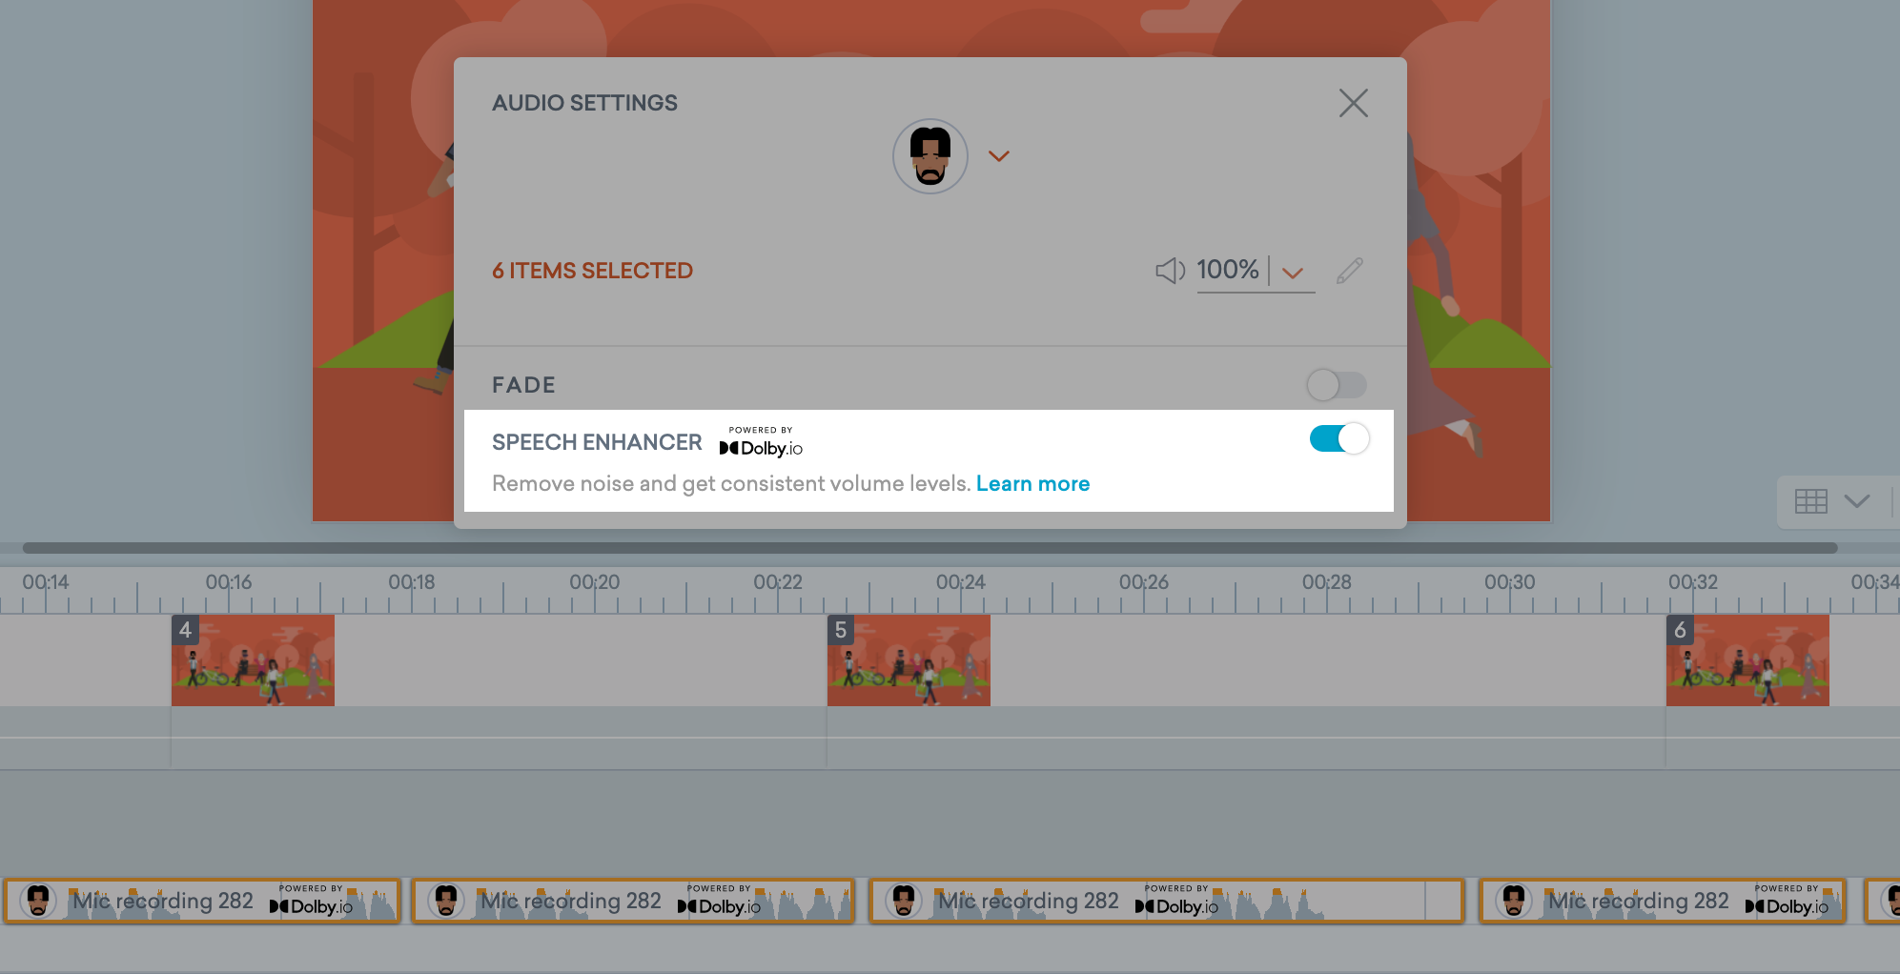Image resolution: width=1900 pixels, height=974 pixels.
Task: Close the Audio Settings dialog
Action: (1353, 103)
